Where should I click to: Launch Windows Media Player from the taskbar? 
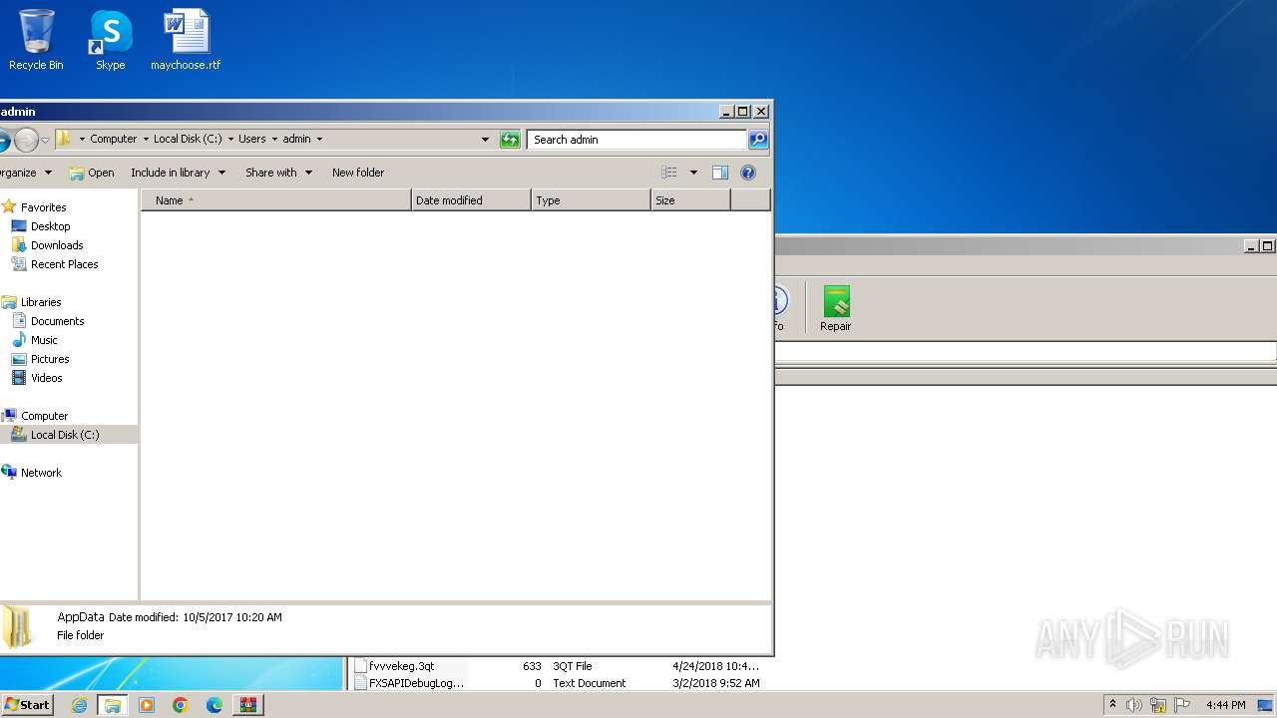[147, 705]
